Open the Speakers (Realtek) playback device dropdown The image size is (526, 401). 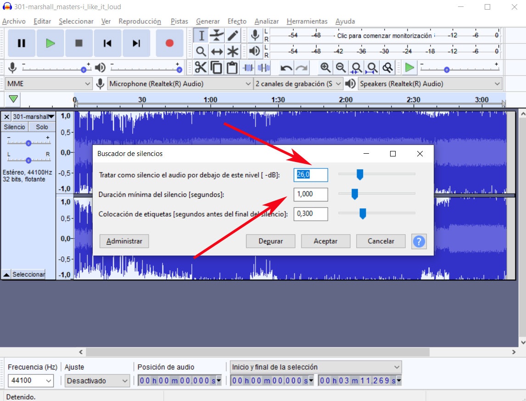[x=430, y=84]
